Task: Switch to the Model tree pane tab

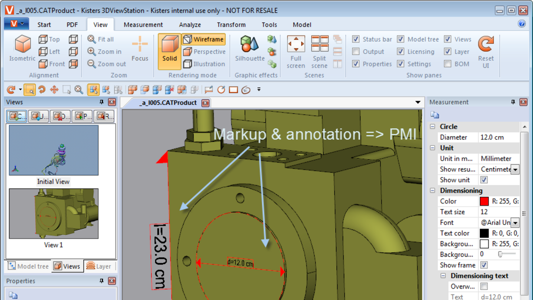Action: pos(28,266)
